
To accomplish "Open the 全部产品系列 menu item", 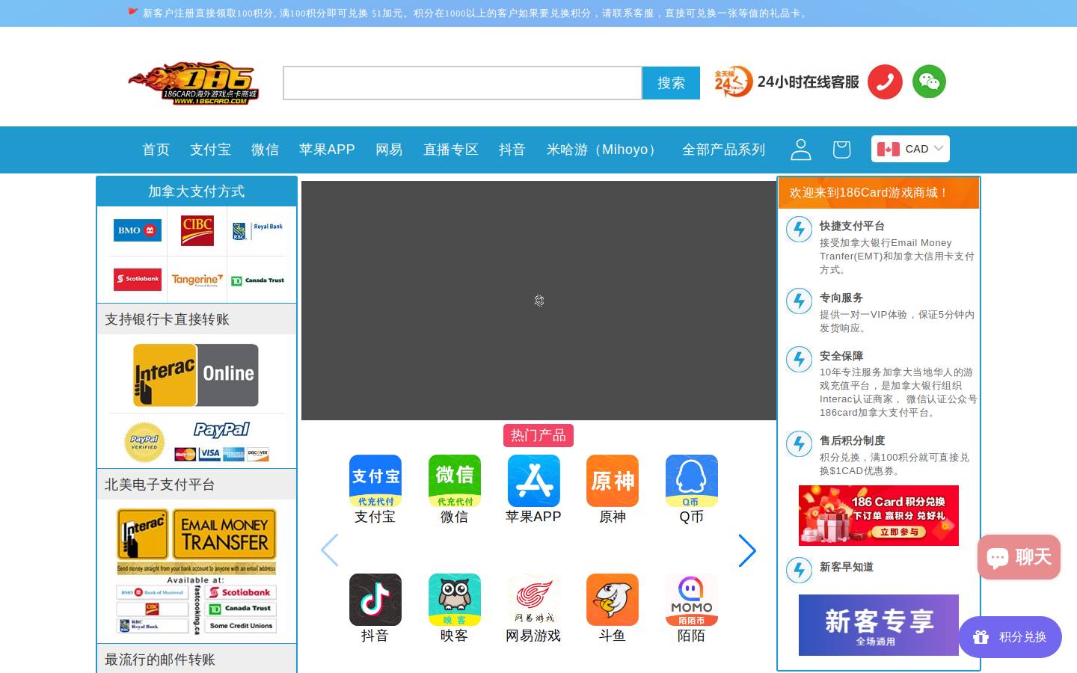I will point(724,150).
